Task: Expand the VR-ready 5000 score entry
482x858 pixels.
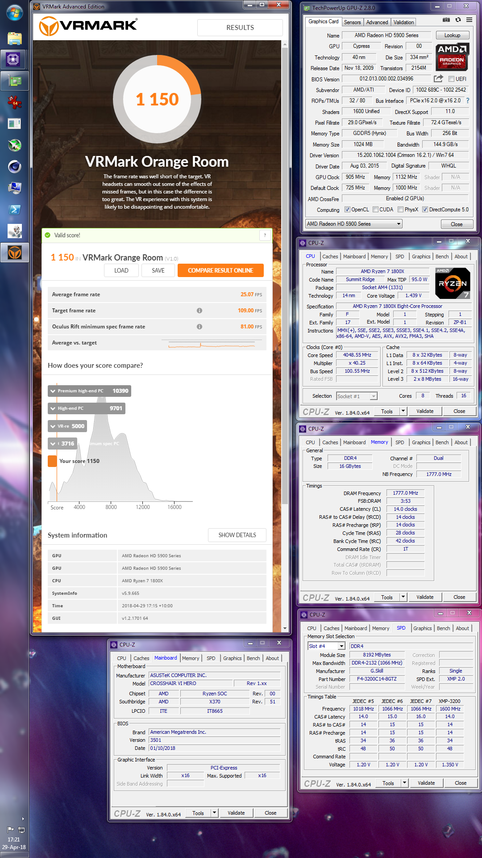Action: [x=67, y=426]
